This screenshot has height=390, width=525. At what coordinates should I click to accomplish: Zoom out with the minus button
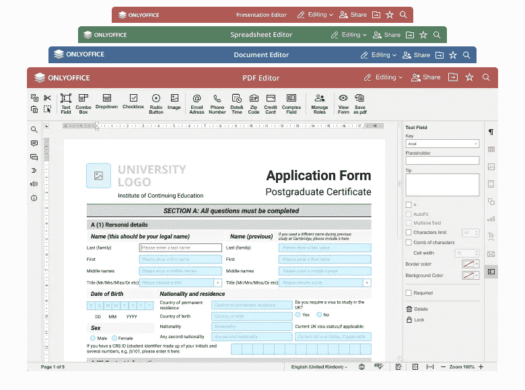443,367
